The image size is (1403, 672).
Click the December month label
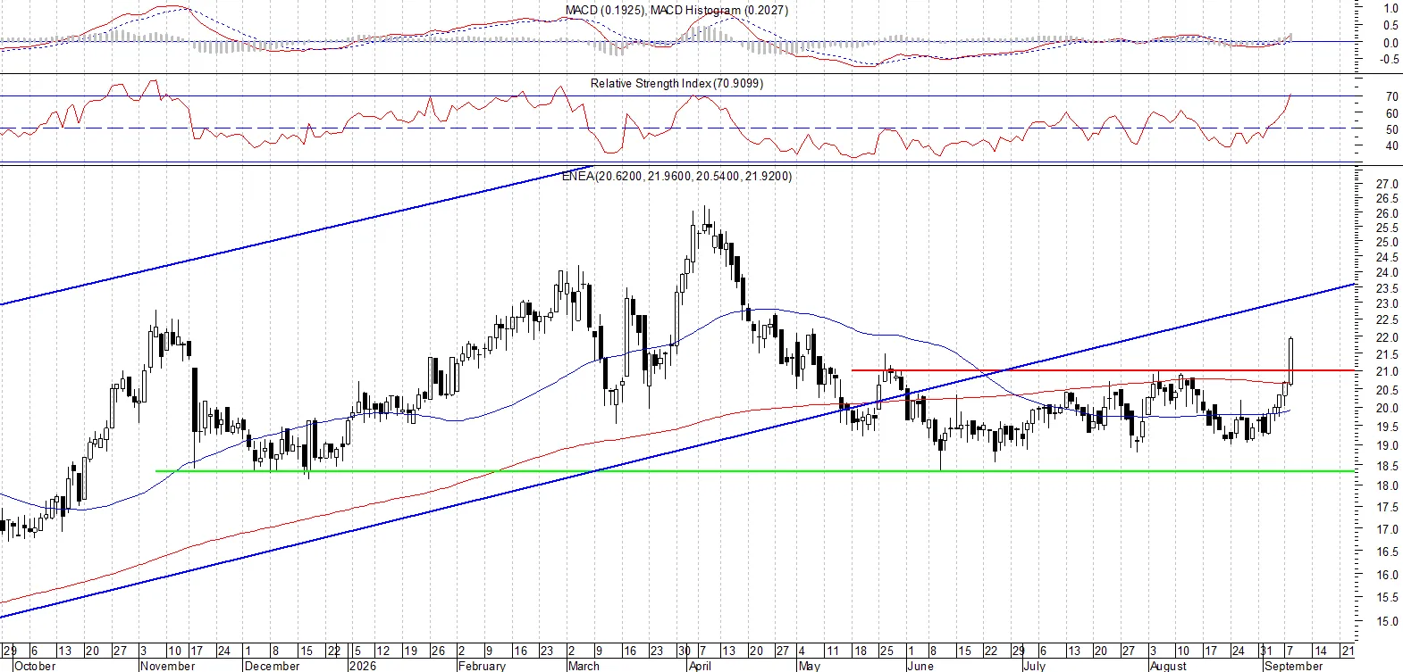coord(272,665)
